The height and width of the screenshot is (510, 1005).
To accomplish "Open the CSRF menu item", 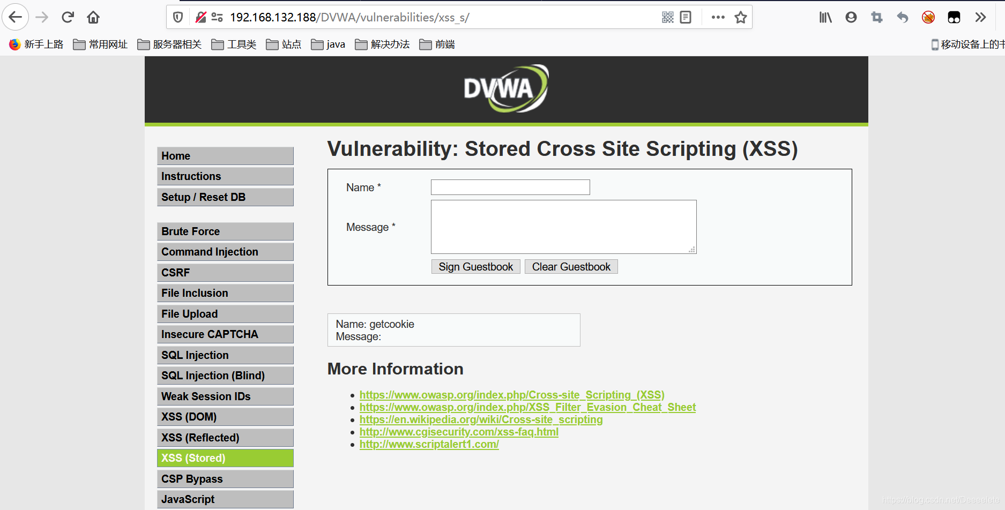I will (x=225, y=273).
